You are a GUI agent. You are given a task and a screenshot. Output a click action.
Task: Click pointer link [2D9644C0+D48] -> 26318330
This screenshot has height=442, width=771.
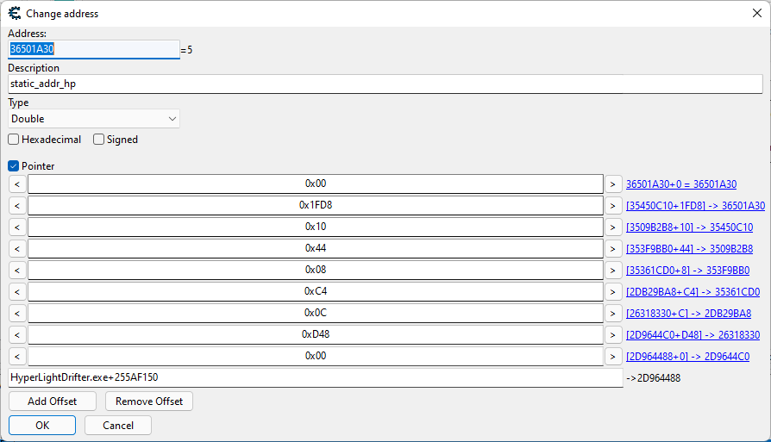693,335
